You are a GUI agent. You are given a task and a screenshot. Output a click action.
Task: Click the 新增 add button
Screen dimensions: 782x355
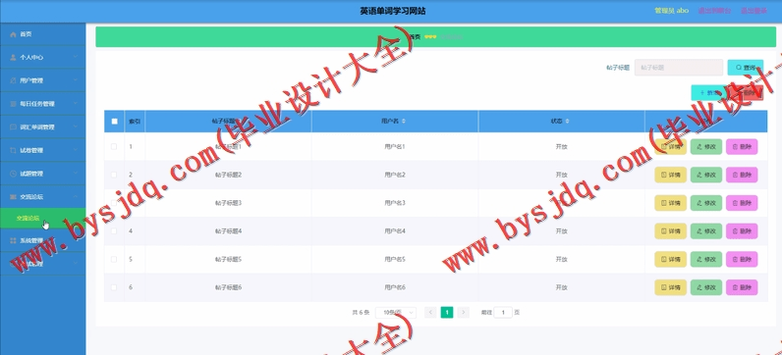click(708, 92)
